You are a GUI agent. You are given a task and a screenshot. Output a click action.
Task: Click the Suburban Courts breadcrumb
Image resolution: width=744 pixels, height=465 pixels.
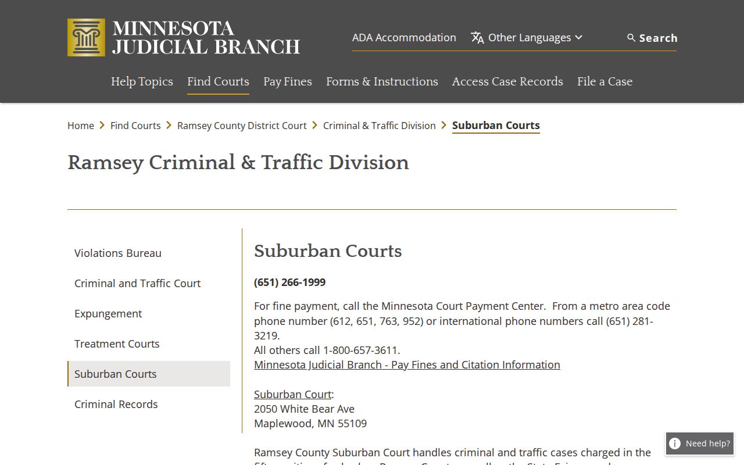[x=496, y=126]
